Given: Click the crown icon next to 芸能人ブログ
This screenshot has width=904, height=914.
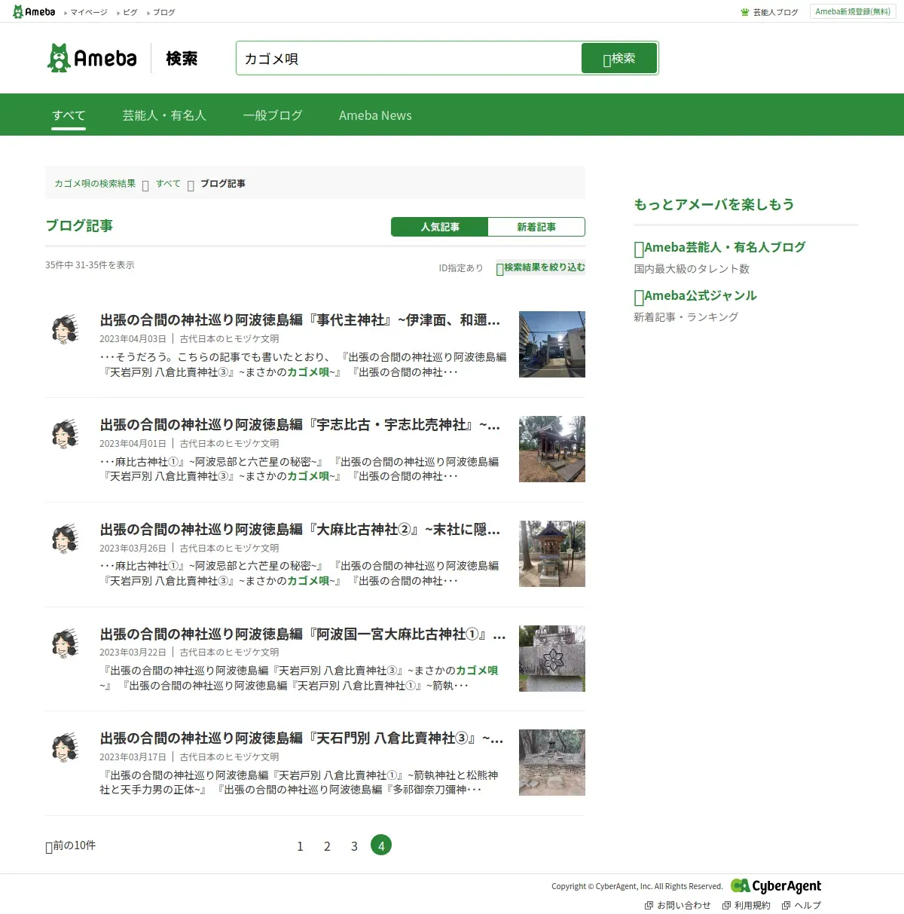Looking at the screenshot, I should (x=745, y=12).
